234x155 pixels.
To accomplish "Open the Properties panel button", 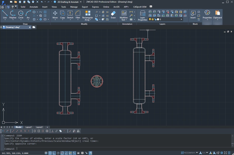I will click(207, 15).
